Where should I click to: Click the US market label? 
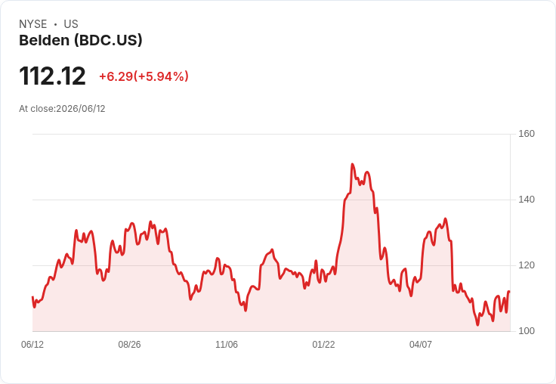pyautogui.click(x=71, y=24)
